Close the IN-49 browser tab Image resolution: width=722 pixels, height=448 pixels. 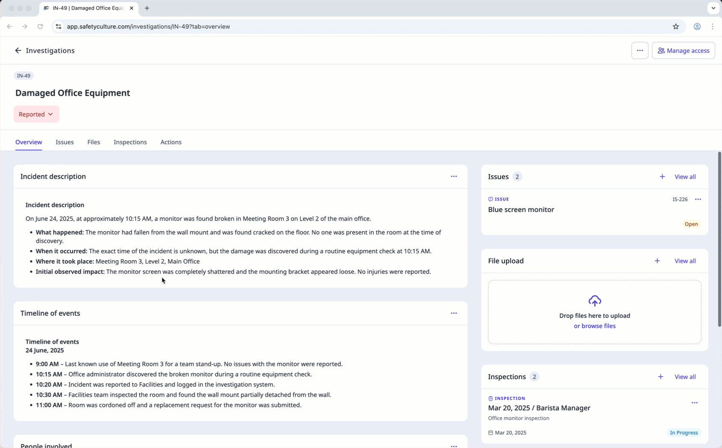point(132,8)
